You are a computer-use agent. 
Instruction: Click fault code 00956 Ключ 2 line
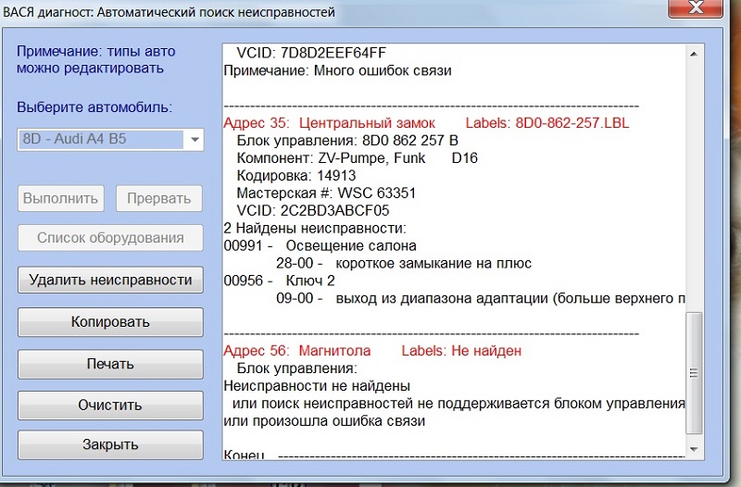pyautogui.click(x=280, y=281)
